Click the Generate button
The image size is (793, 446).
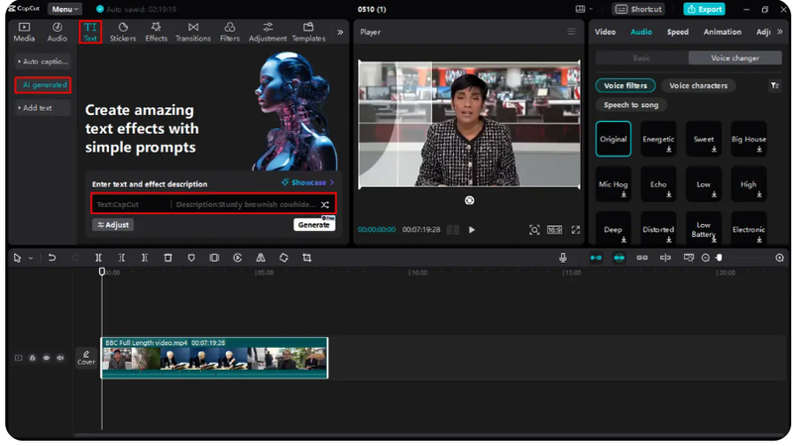click(314, 225)
